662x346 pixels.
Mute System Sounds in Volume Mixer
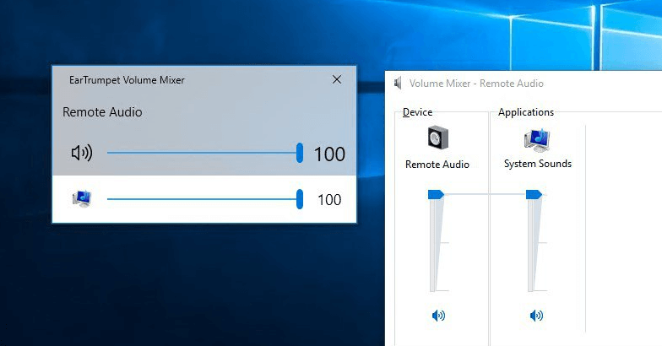(x=536, y=316)
